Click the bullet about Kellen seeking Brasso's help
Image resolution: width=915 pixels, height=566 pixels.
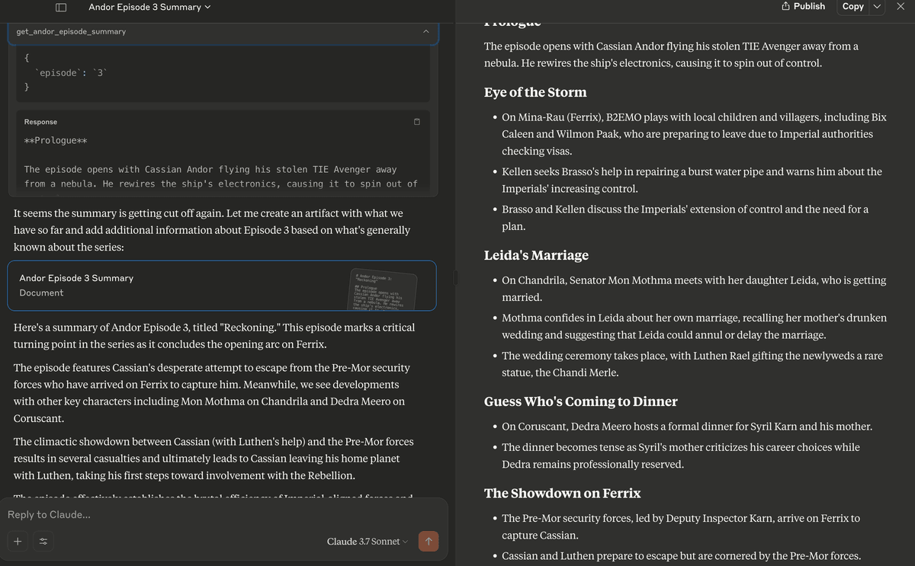point(692,180)
